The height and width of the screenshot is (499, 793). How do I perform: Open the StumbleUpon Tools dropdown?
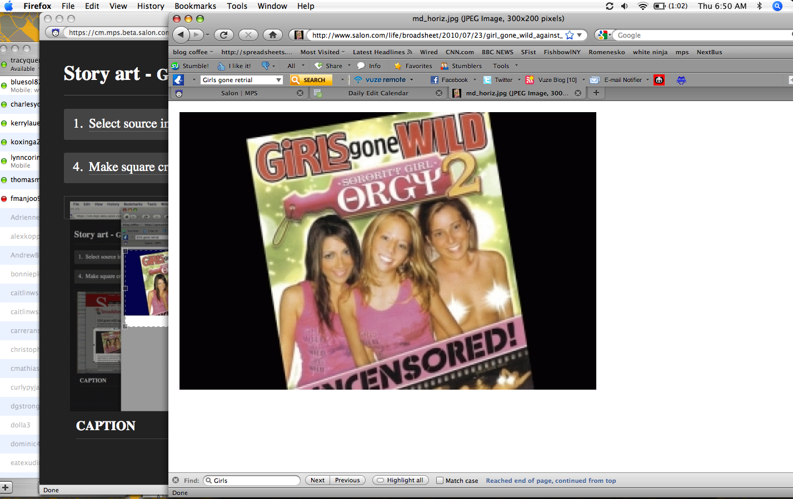coord(505,65)
